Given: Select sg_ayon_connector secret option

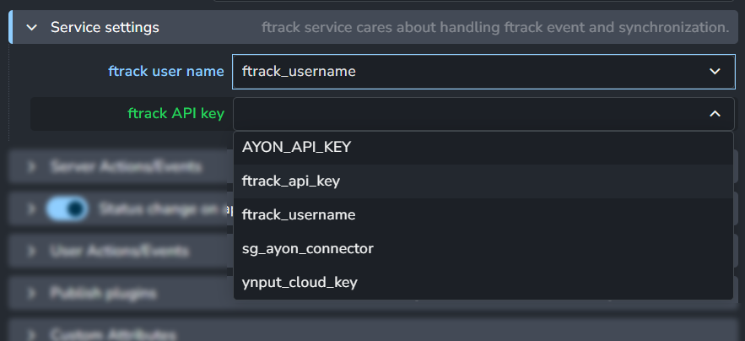Looking at the screenshot, I should 307,248.
